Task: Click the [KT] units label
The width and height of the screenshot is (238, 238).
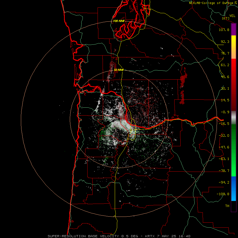Action: click(226, 18)
